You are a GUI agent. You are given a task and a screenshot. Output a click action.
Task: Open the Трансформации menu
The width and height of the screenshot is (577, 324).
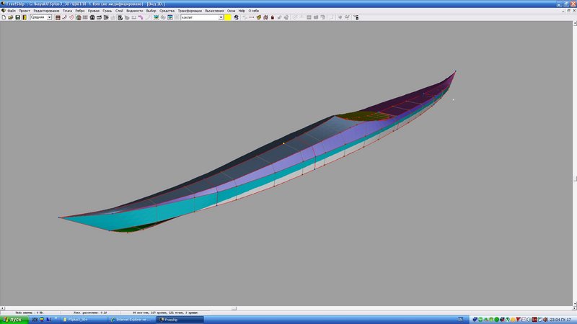pos(190,11)
